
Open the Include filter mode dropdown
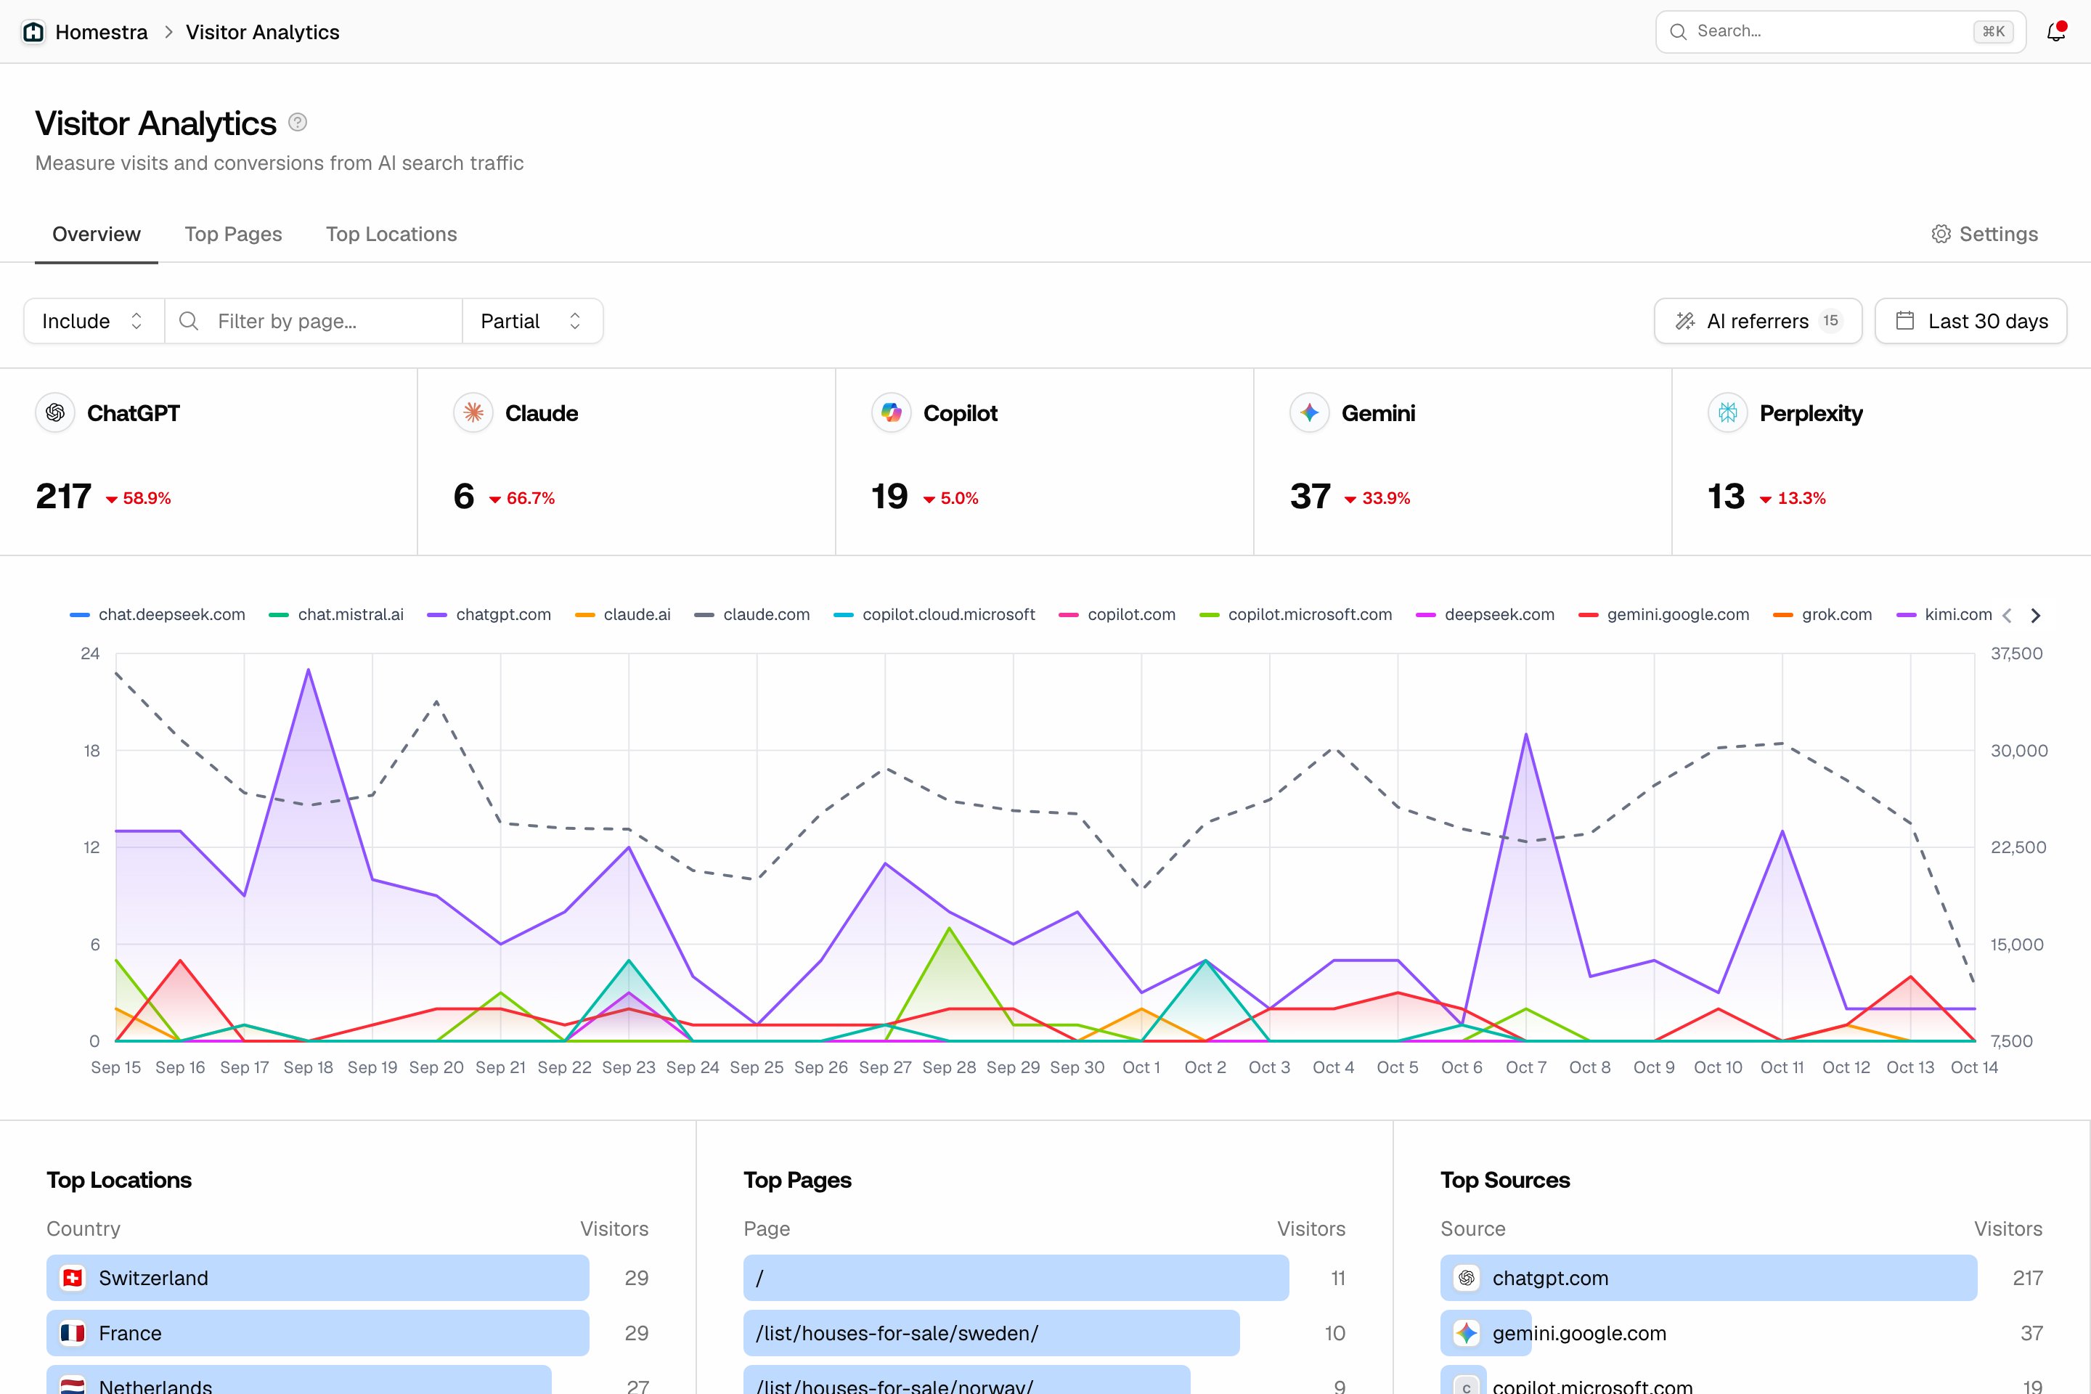click(x=94, y=321)
